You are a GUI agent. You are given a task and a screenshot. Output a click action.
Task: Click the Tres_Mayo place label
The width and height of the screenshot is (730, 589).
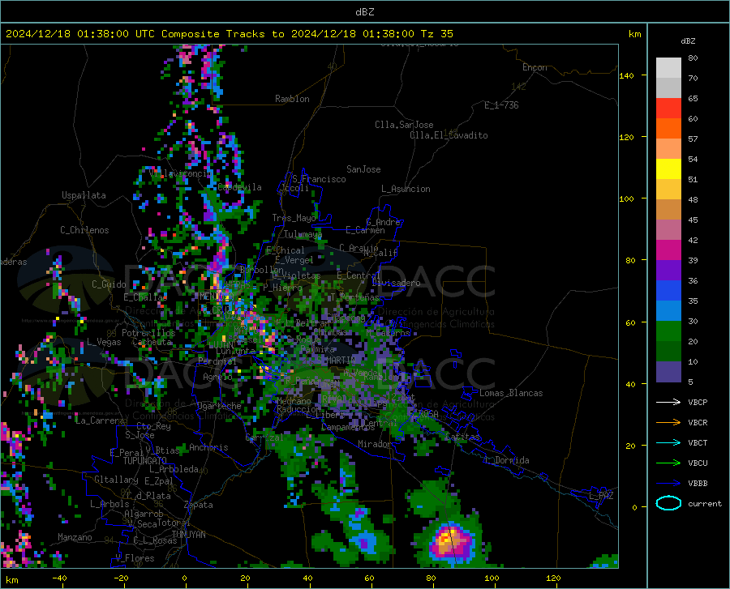[x=294, y=218]
